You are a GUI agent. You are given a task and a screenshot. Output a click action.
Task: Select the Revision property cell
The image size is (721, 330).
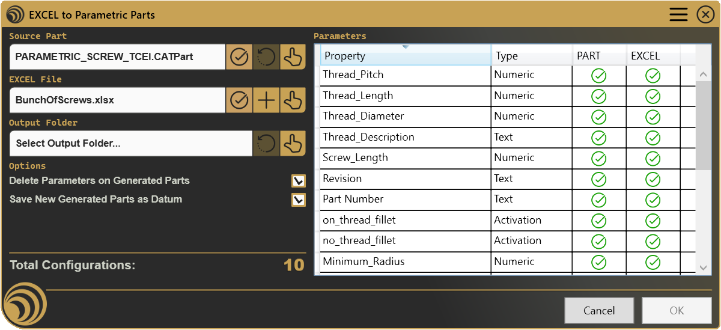[406, 179]
